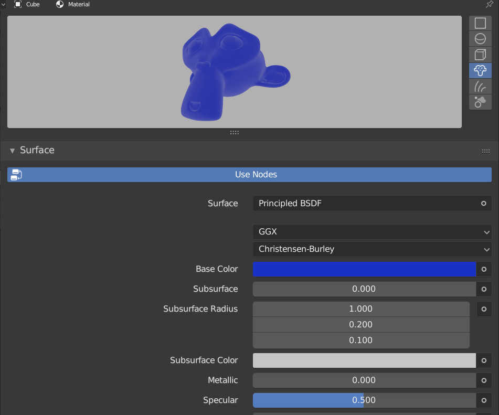Click the Surface panel drag grip dots
499x415 pixels.
coord(486,151)
